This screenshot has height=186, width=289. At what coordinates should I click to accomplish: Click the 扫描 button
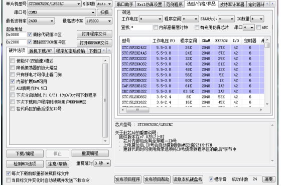[104, 12]
